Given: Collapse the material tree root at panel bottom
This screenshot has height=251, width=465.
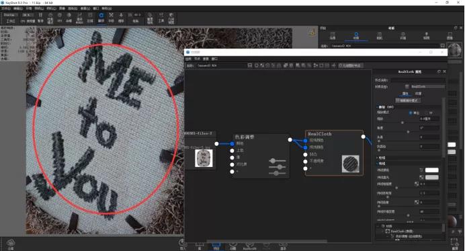Looking at the screenshot, I should 378,226.
